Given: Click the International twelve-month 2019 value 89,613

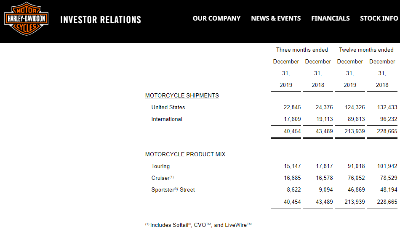Looking at the screenshot, I should click(356, 119).
